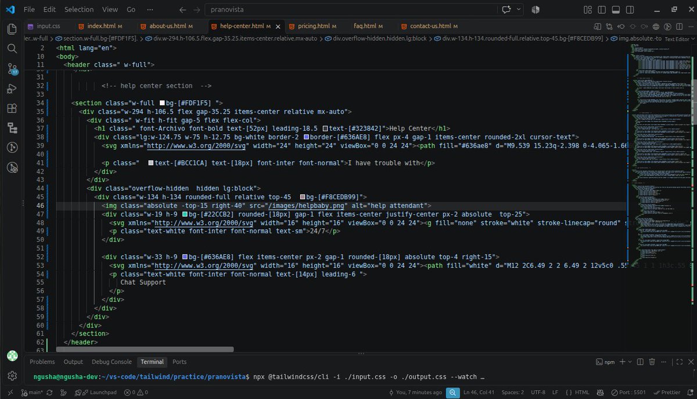Click the editor horizontal scrollbar
Viewport: 697px width, 399px height.
(x=145, y=350)
